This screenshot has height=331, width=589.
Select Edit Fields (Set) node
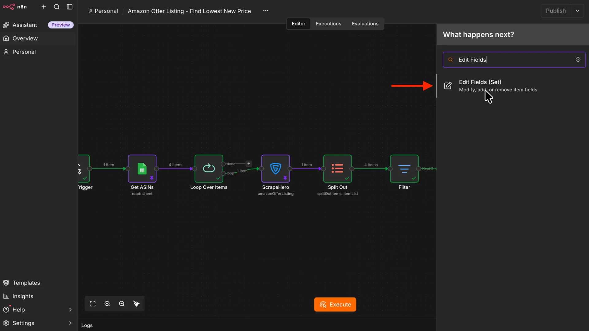pos(513,86)
